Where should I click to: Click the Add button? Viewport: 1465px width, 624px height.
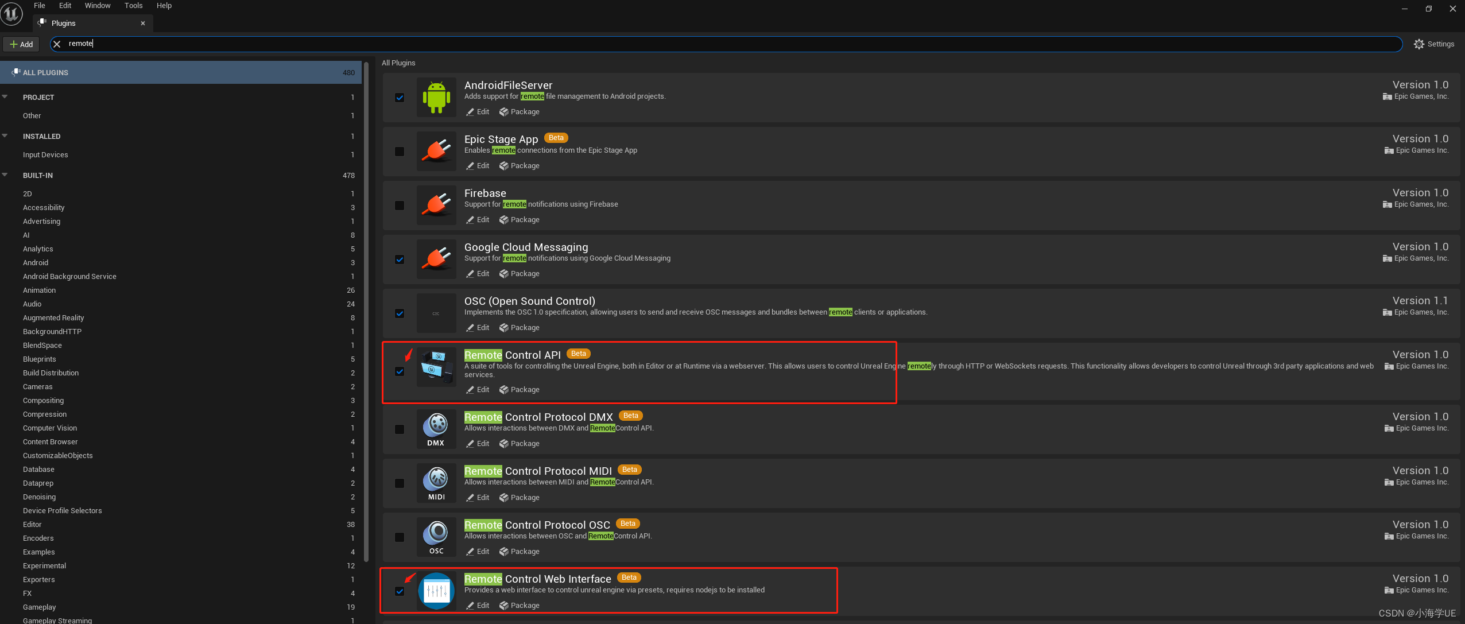21,44
